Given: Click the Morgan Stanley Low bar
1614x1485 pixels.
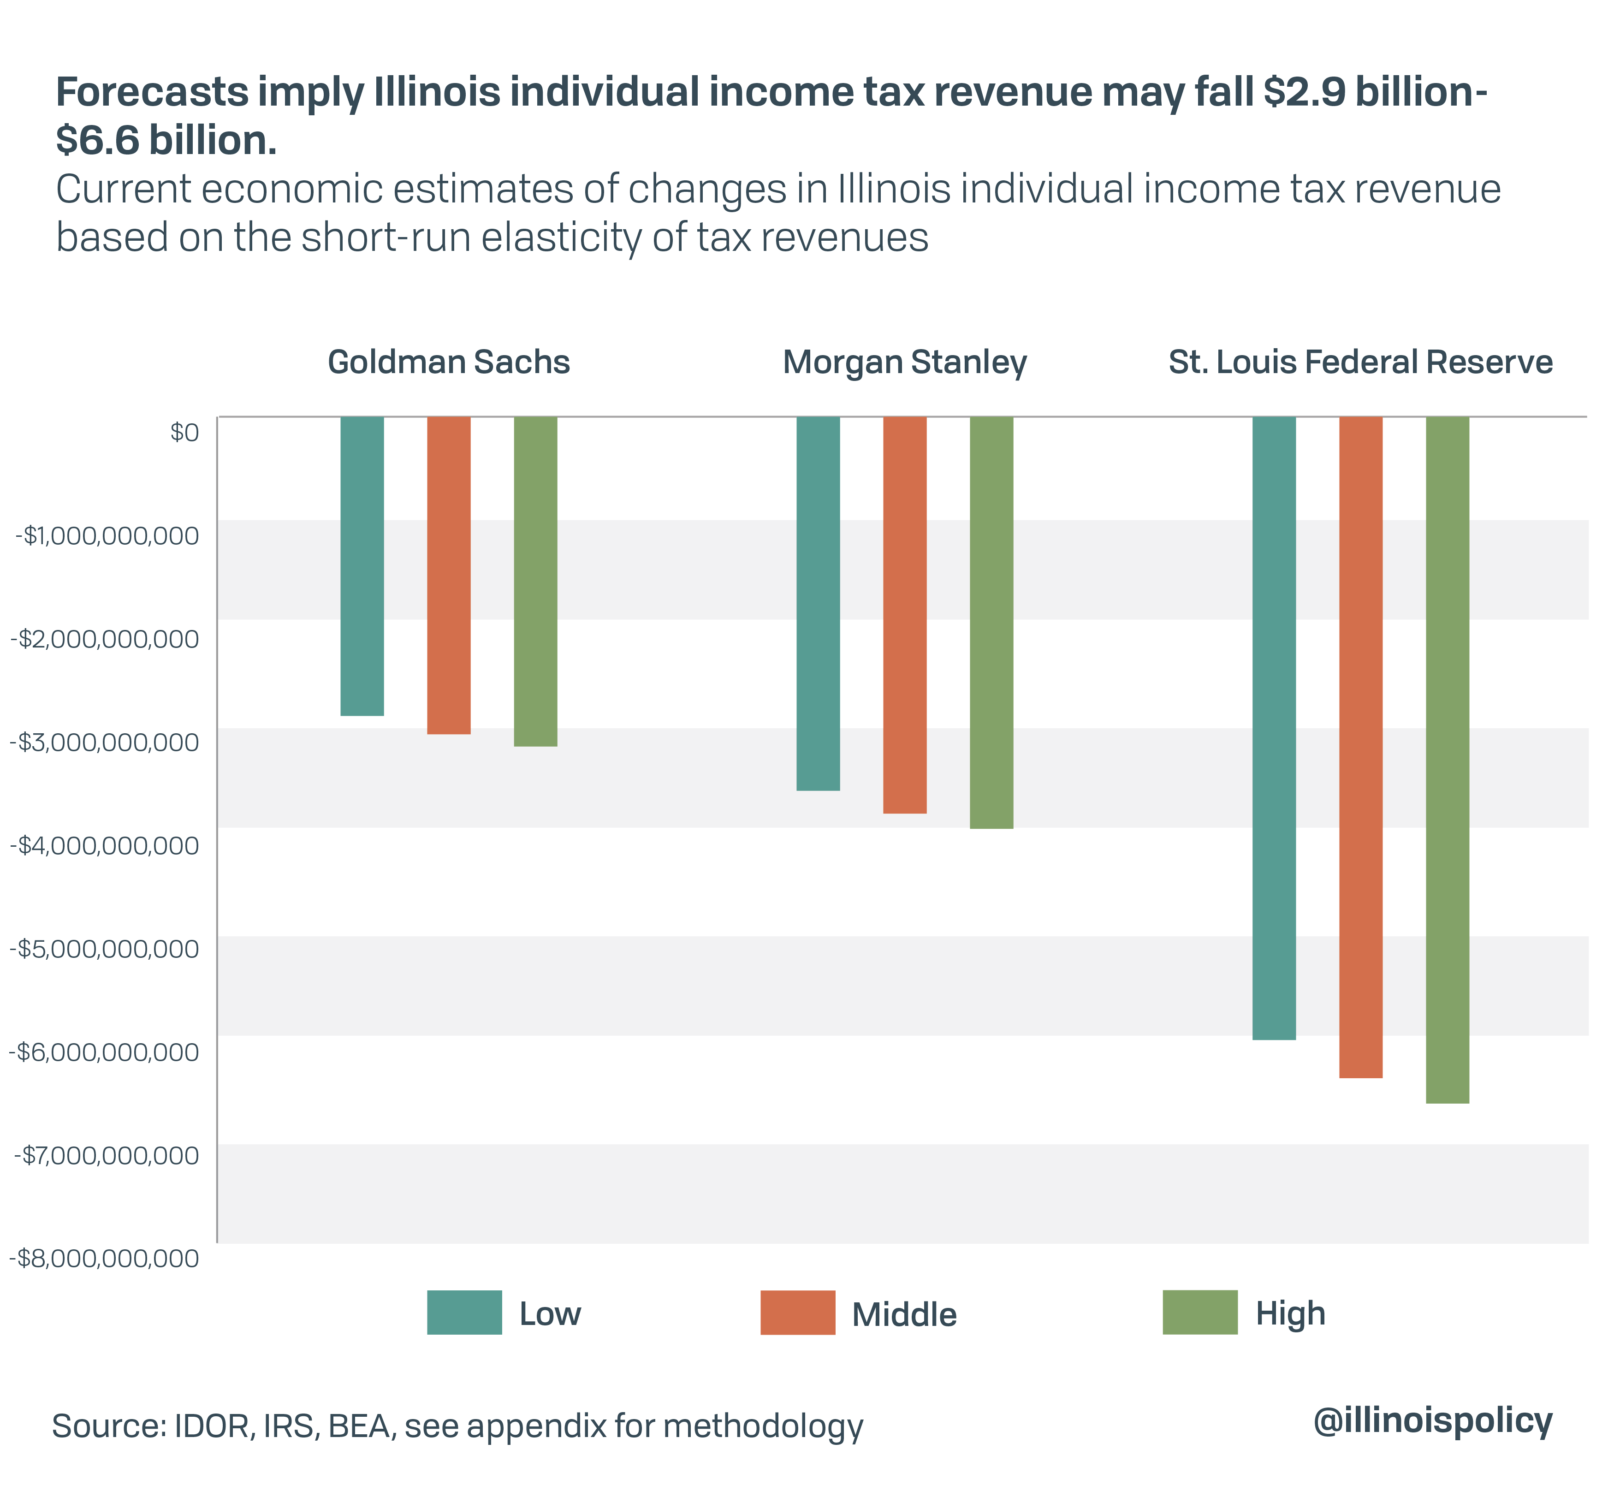Looking at the screenshot, I should click(x=819, y=604).
